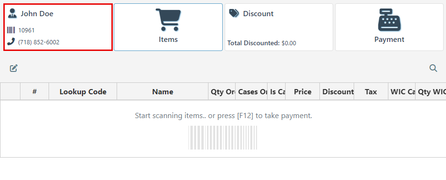The image size is (446, 180).
Task: Click the Discount column header in table
Action: point(337,91)
